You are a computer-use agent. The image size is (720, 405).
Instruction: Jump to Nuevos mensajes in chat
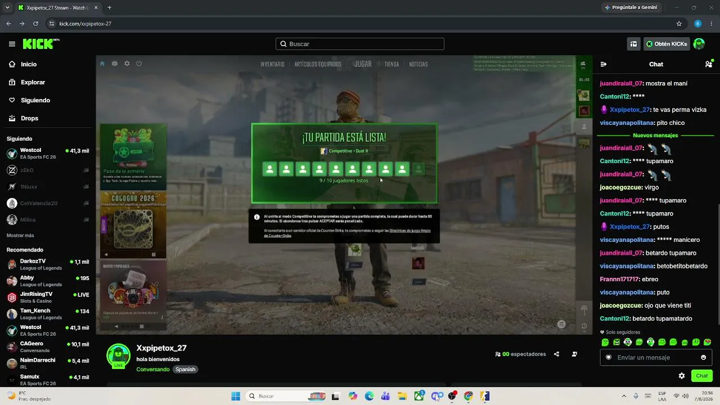[655, 136]
